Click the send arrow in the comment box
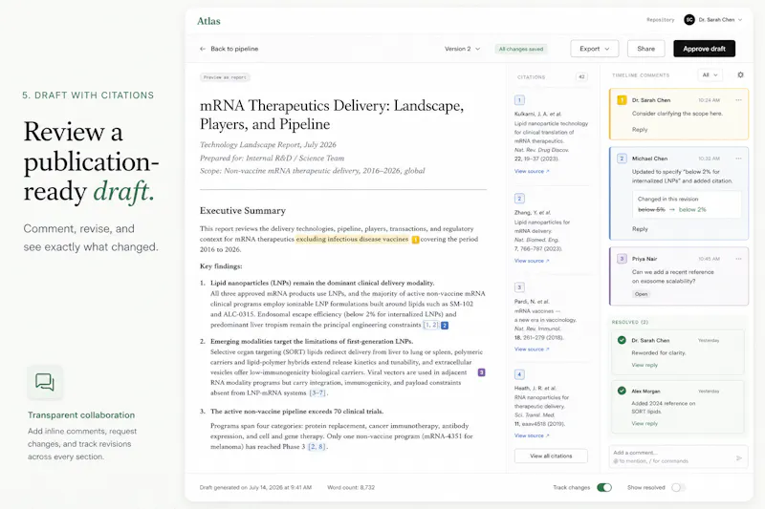Screen dimensions: 765x509 coord(738,457)
